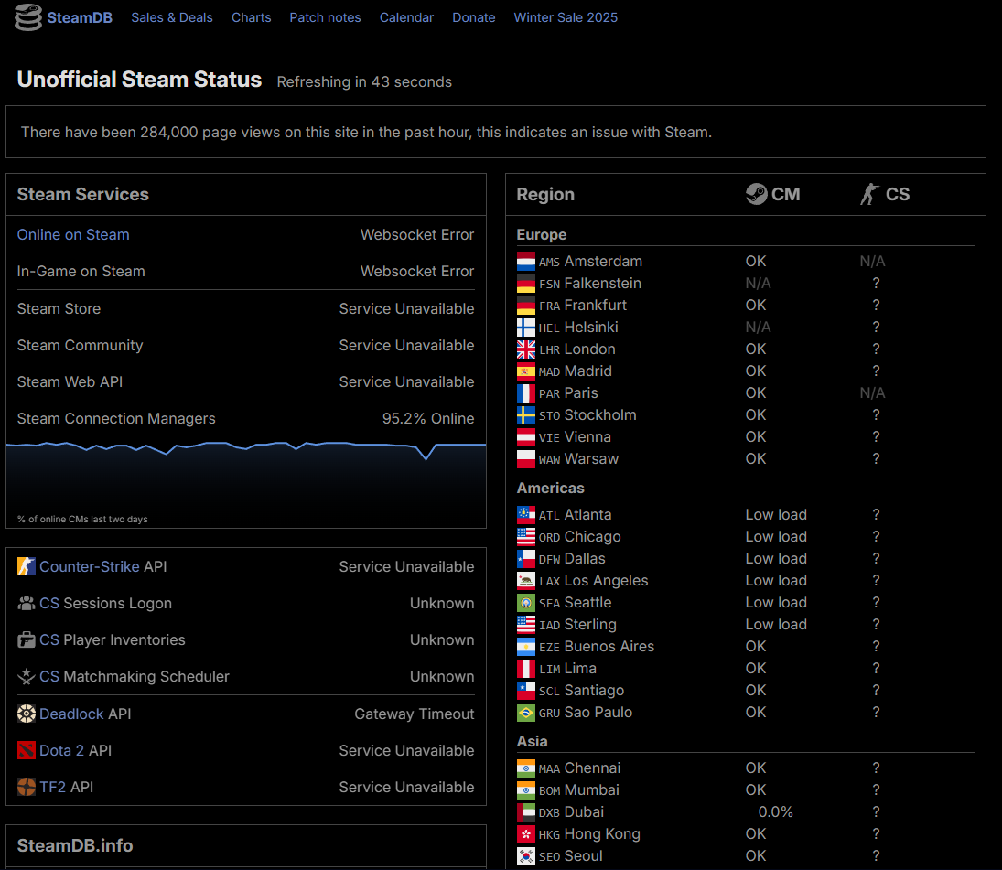
Task: Click Dubai's 0.0% CM value
Action: click(x=775, y=811)
